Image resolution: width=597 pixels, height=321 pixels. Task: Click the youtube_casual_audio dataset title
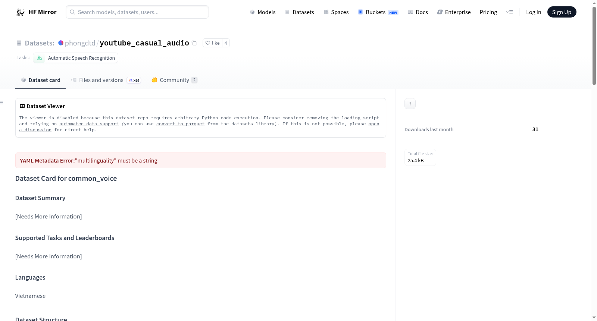pyautogui.click(x=144, y=43)
